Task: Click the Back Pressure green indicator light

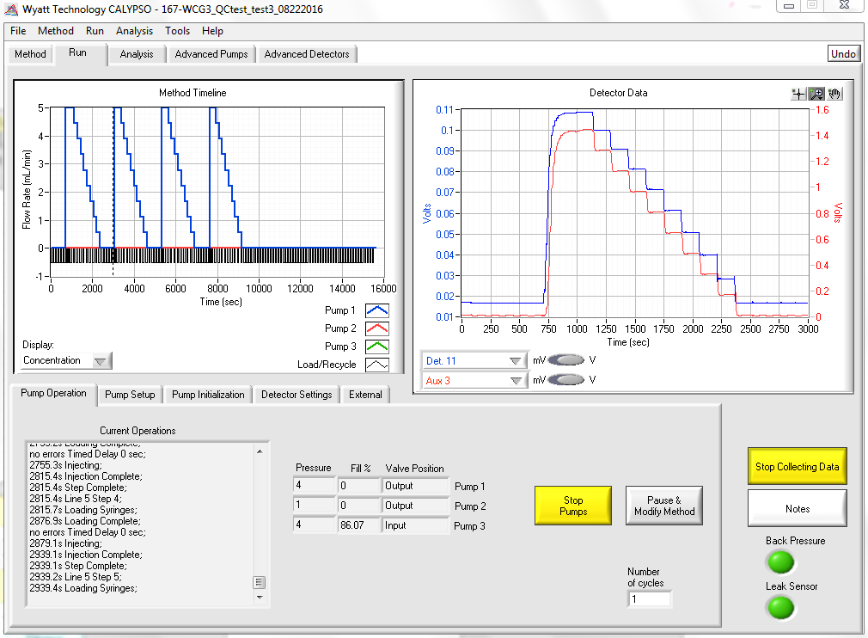Action: click(x=780, y=562)
